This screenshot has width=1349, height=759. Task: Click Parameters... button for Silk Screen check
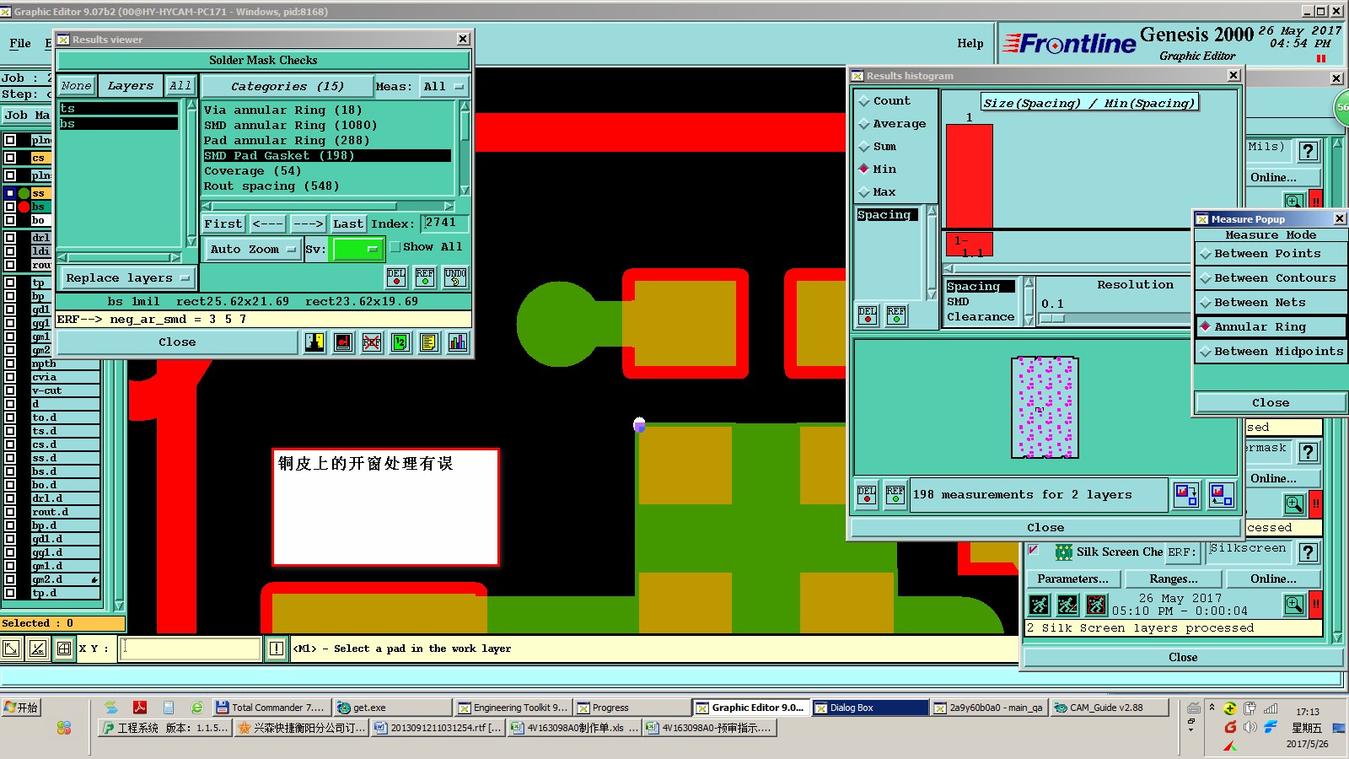coord(1073,579)
